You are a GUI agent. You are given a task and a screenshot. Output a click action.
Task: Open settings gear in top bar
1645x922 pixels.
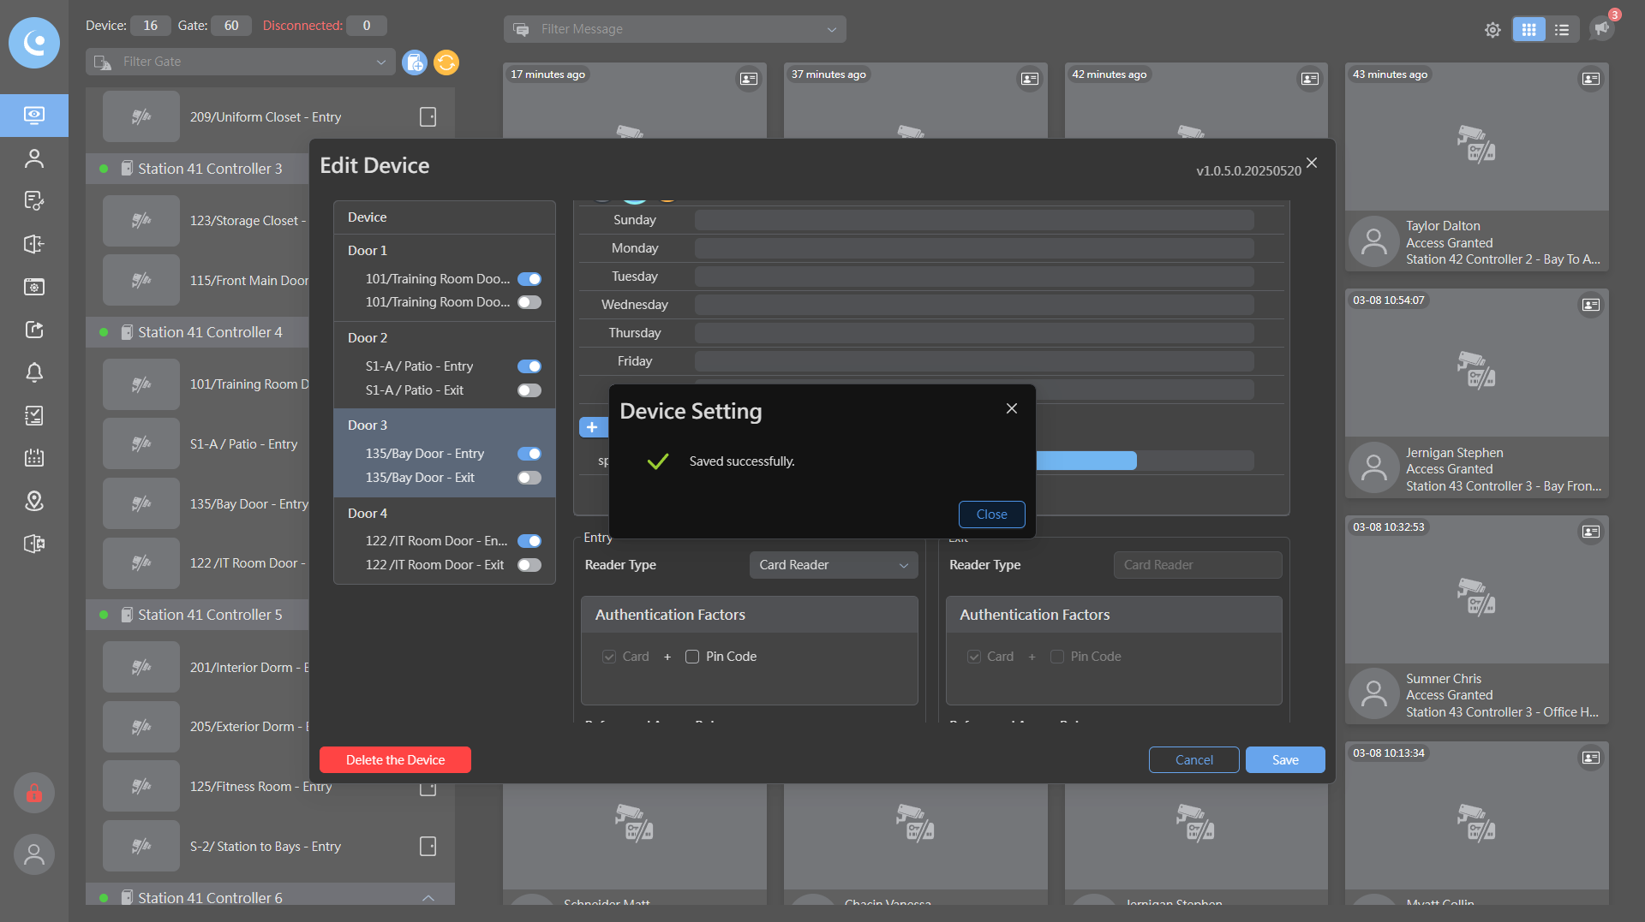pyautogui.click(x=1492, y=30)
